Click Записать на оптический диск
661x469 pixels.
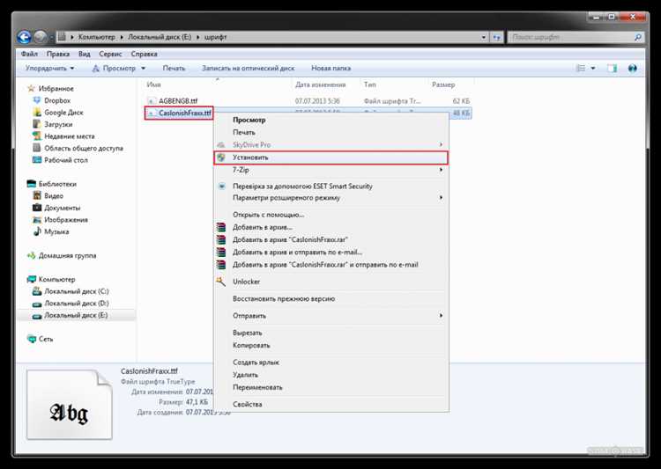click(x=247, y=68)
